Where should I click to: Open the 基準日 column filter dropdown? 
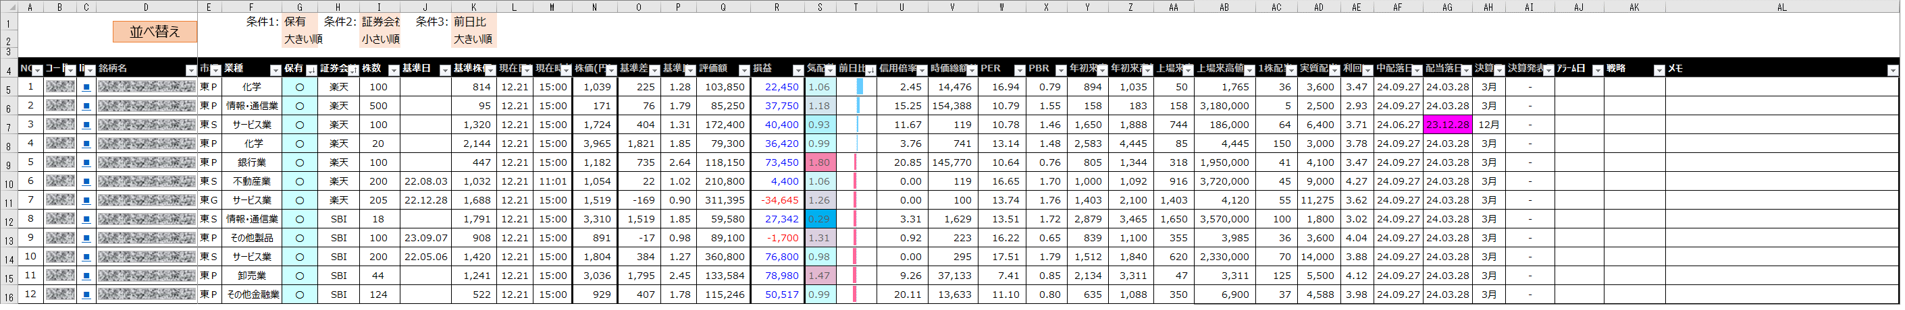coord(445,70)
